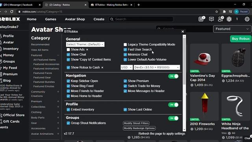Turn off the Profile section toggle
Viewport: 252px width, 142px height.
pos(173,105)
